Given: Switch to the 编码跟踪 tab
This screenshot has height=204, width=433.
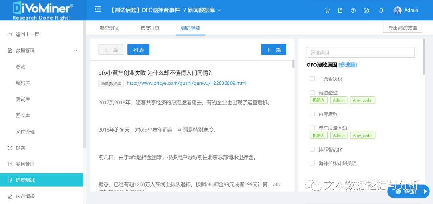Looking at the screenshot, I should [190, 28].
